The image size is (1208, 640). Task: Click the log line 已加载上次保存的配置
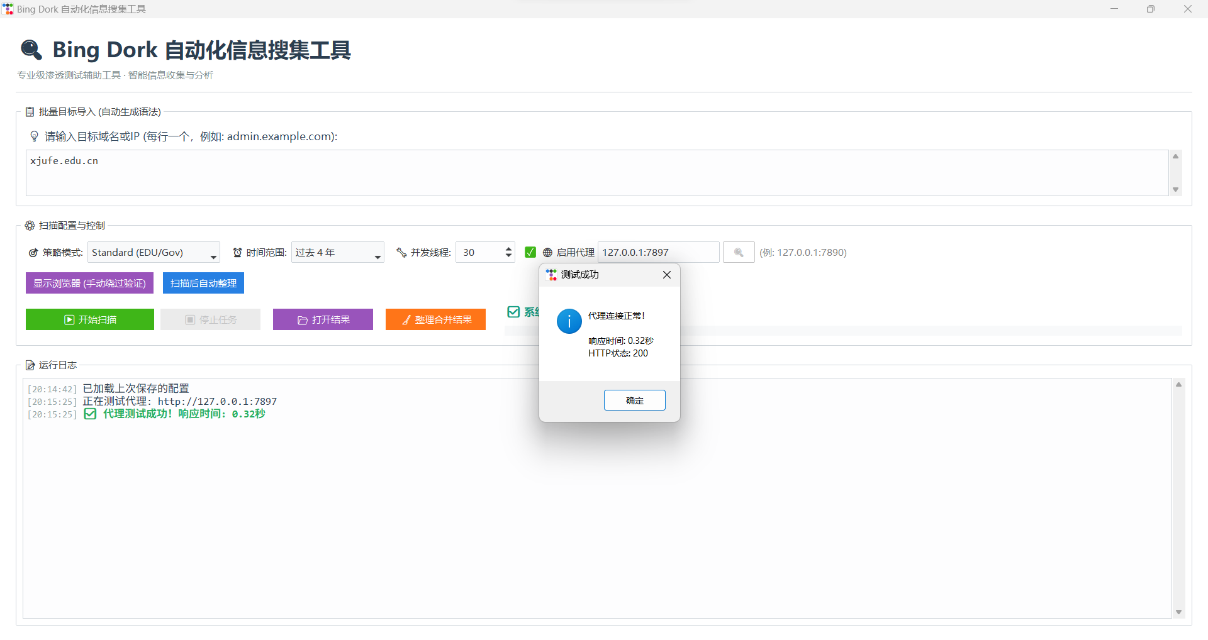pyautogui.click(x=136, y=389)
